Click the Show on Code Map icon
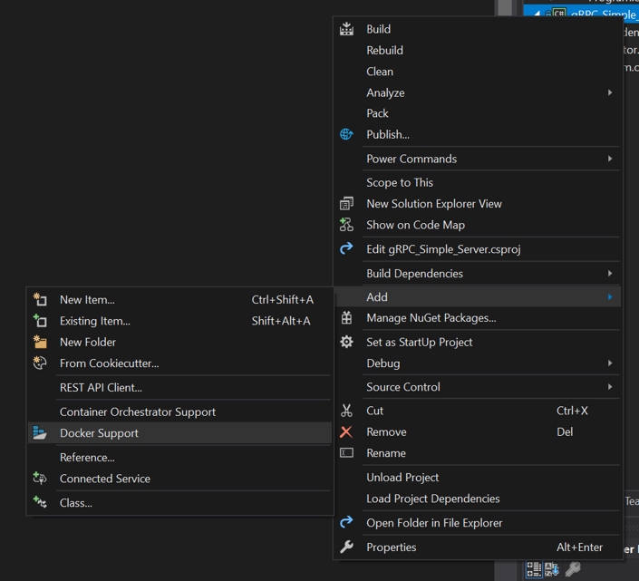The width and height of the screenshot is (639, 581). point(346,225)
